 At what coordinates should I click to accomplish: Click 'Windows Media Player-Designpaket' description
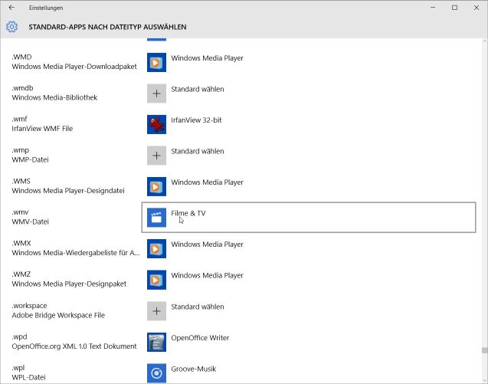(x=69, y=284)
